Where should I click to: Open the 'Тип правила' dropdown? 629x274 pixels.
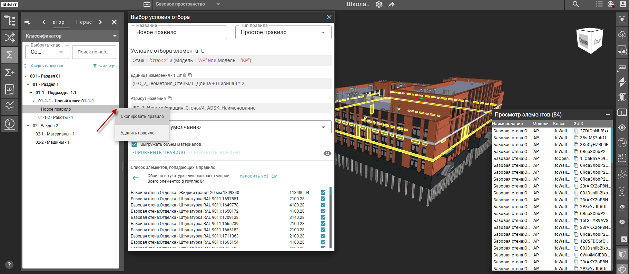tap(283, 32)
